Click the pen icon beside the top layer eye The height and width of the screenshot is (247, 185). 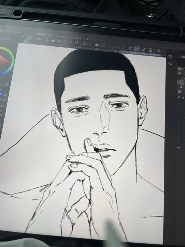tap(183, 98)
